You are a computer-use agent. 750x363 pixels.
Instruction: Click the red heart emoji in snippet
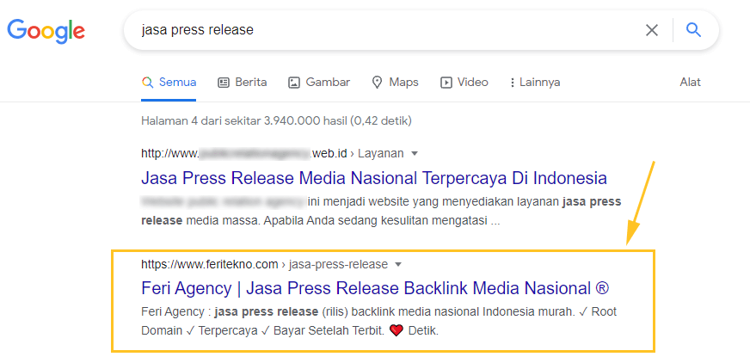[x=397, y=330]
